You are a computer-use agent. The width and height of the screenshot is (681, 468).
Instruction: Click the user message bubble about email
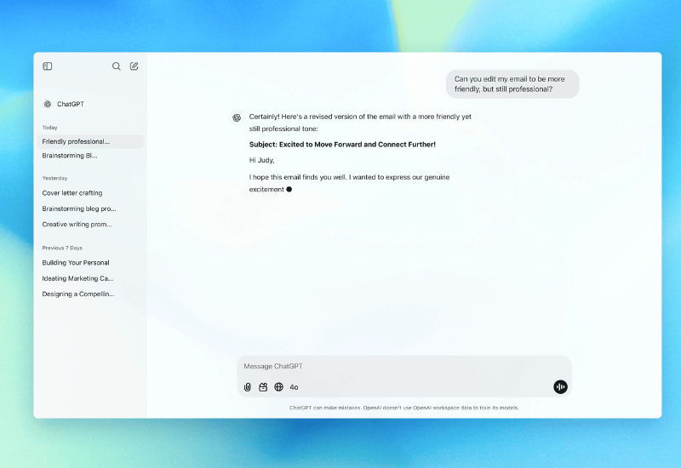(x=512, y=83)
